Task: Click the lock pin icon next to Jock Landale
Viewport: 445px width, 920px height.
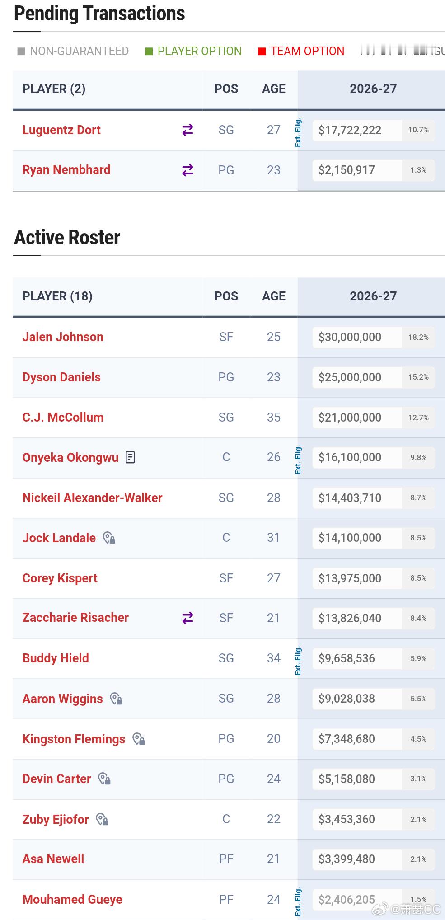Action: (x=109, y=538)
